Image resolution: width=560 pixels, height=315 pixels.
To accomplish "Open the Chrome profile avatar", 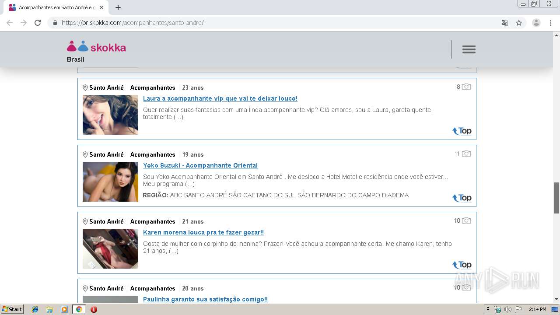I will (x=536, y=23).
